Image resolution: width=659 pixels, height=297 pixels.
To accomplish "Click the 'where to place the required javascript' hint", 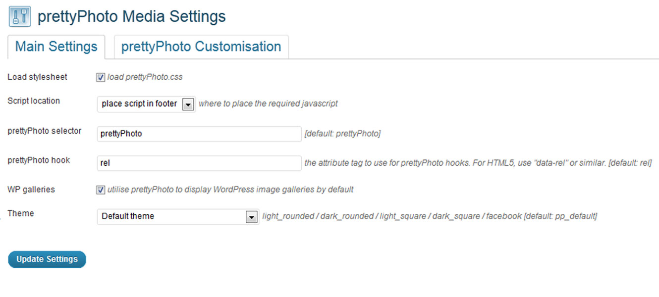I will [268, 104].
